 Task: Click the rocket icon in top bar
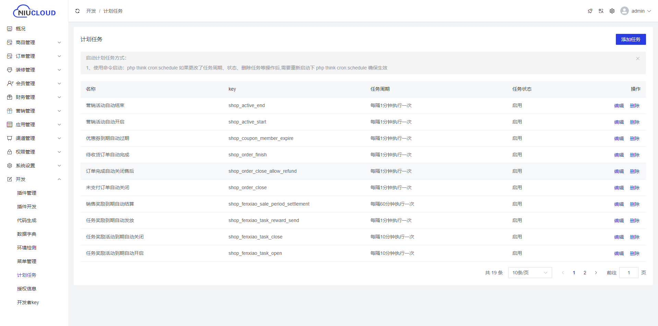[590, 11]
